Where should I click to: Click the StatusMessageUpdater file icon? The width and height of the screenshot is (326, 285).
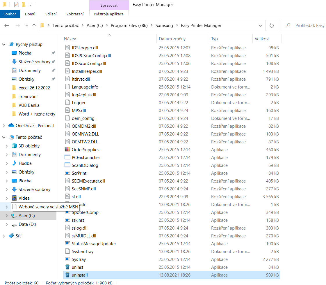point(67,243)
